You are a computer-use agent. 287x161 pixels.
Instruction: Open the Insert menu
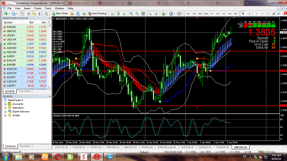click(x=27, y=8)
